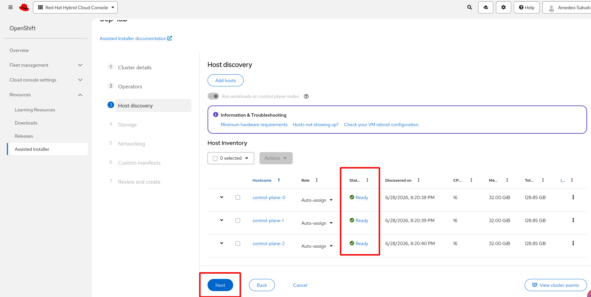Sort table by Role column arrows
Image resolution: width=591 pixels, height=297 pixels.
click(317, 180)
